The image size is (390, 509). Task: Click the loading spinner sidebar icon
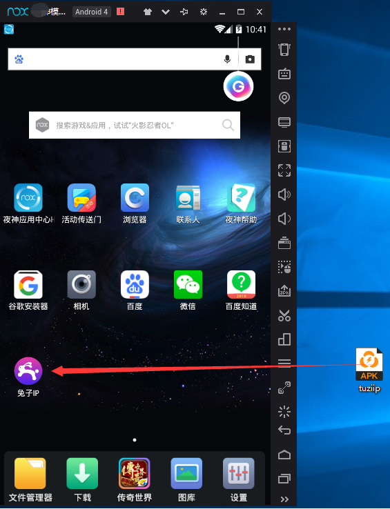click(284, 412)
